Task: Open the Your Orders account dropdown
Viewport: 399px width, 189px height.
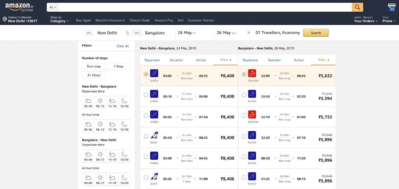Action: point(366,19)
